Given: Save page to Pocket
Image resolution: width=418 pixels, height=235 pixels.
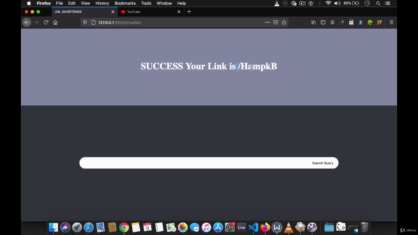Looking at the screenshot, I should click(276, 22).
